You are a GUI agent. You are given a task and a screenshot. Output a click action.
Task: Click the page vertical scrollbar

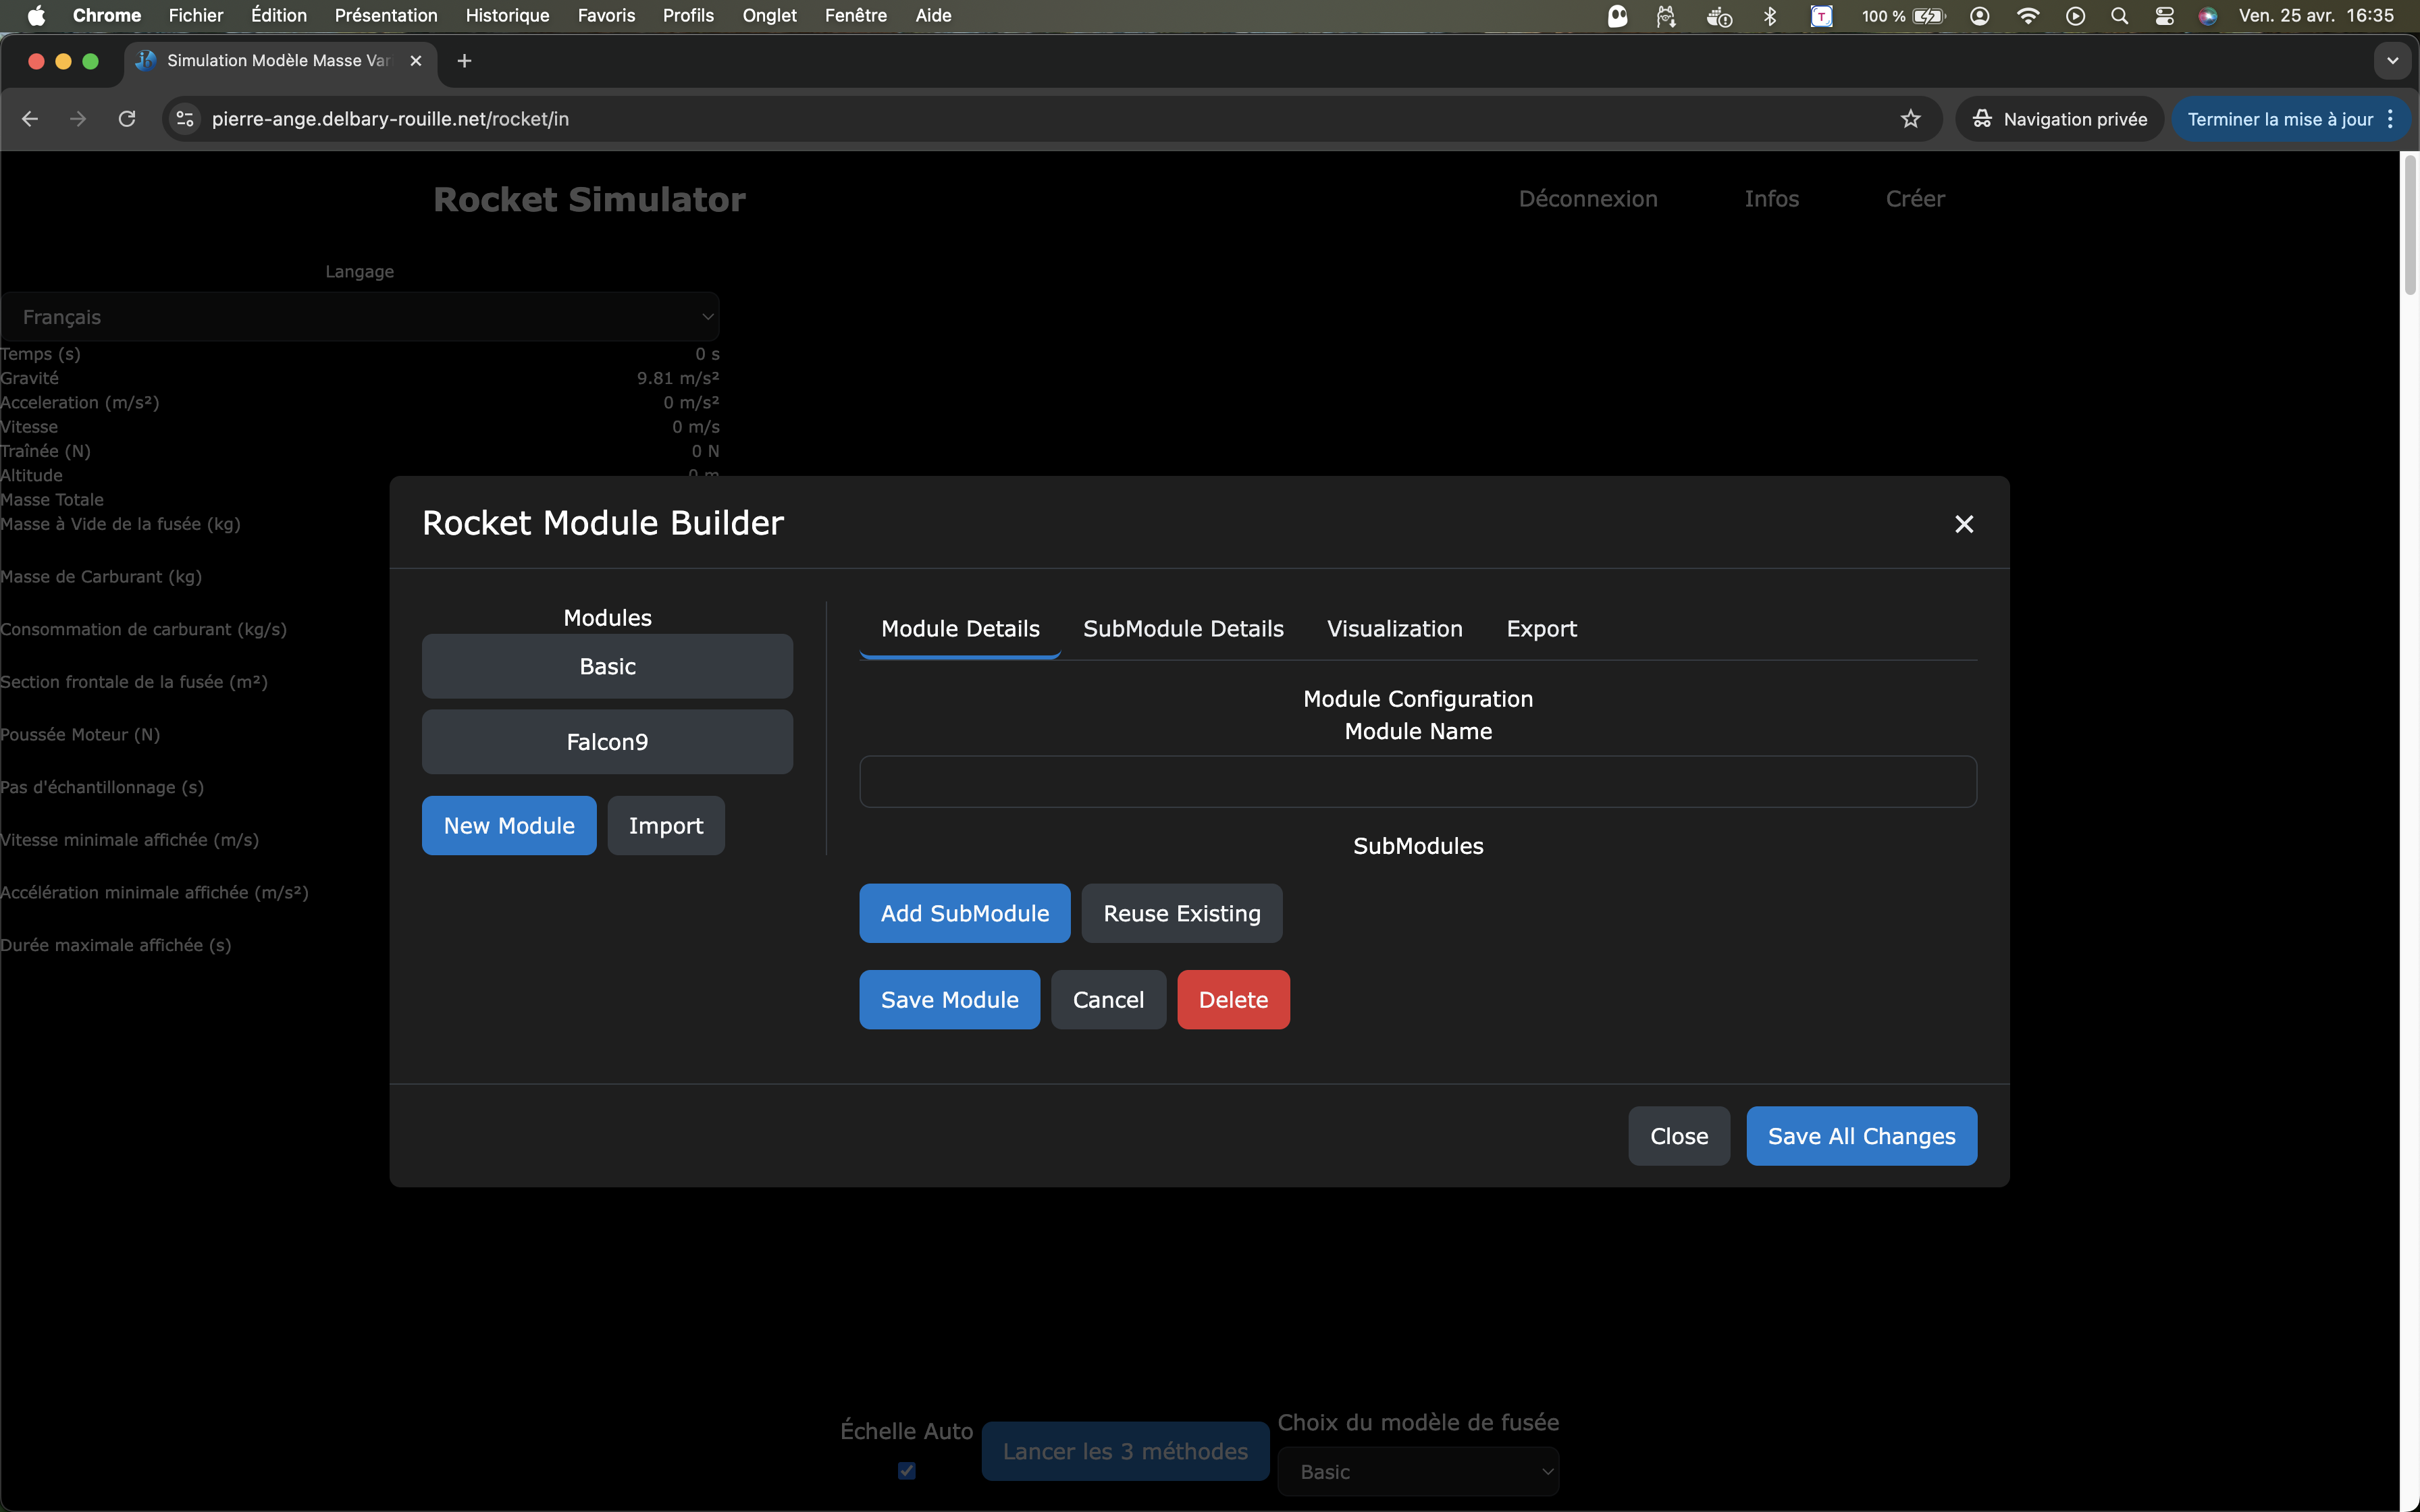click(2409, 225)
